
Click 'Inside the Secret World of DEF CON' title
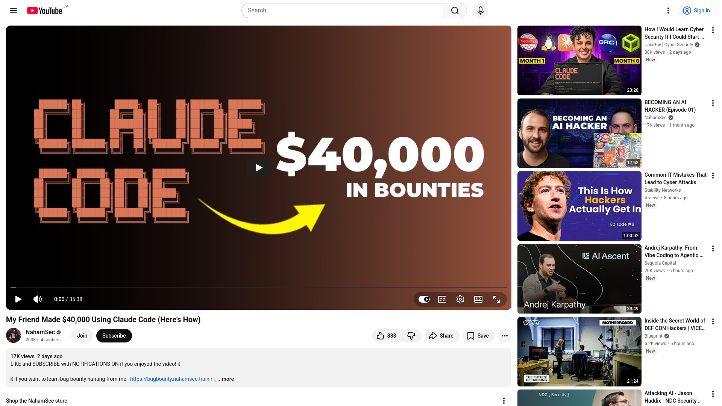[x=675, y=324]
